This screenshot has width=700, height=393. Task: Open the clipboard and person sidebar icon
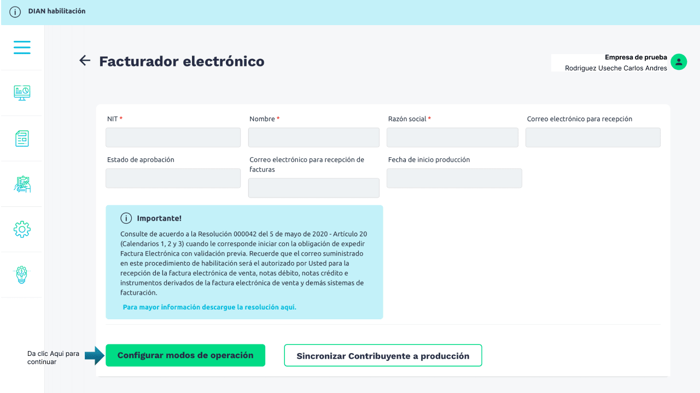point(22,184)
